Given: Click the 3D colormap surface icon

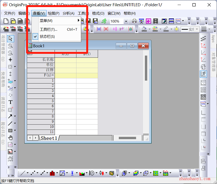Looking at the screenshot, I should pos(136,173).
